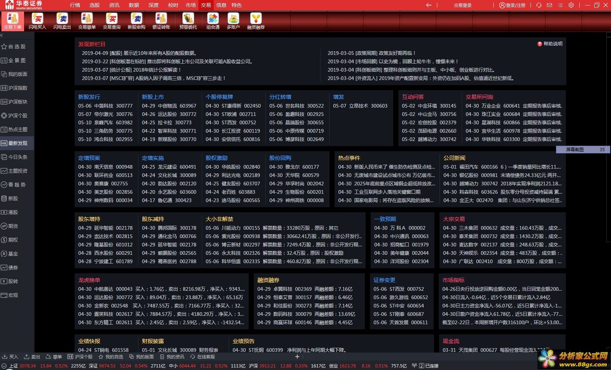611x370 pixels.
Task: Open the 股份回购 section heading
Action: 280,158
